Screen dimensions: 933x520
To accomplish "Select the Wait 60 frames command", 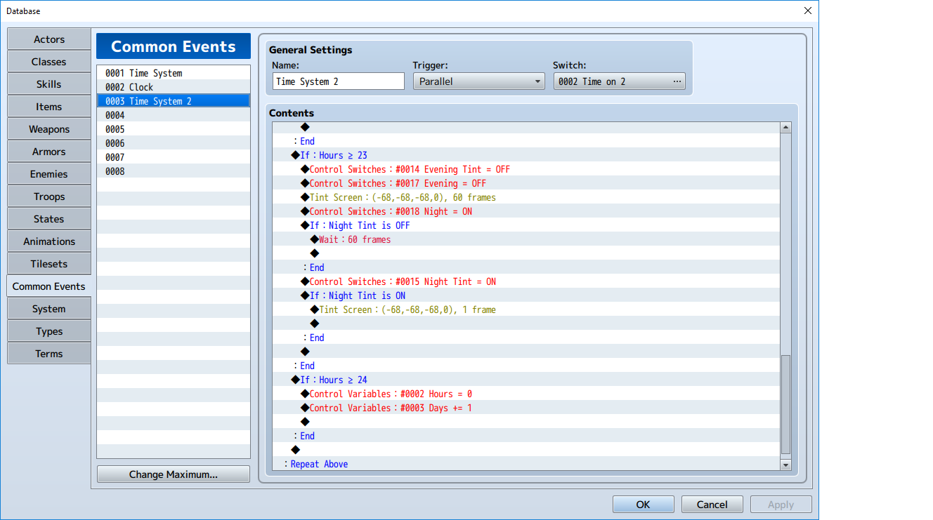I will click(527, 239).
